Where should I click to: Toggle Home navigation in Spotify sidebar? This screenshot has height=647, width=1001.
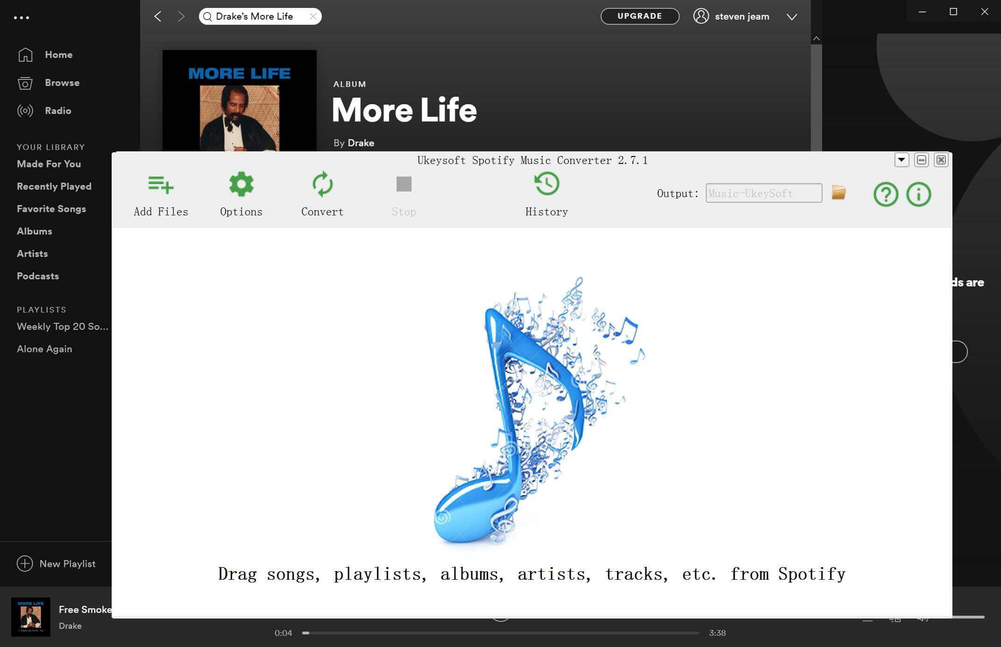point(57,54)
